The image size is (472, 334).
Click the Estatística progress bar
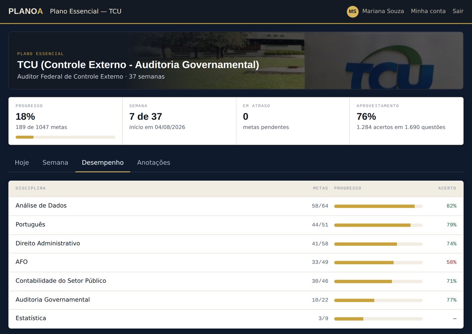[x=378, y=319]
